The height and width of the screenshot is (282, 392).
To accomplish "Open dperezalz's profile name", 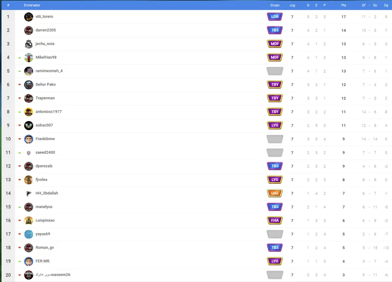I will point(44,166).
